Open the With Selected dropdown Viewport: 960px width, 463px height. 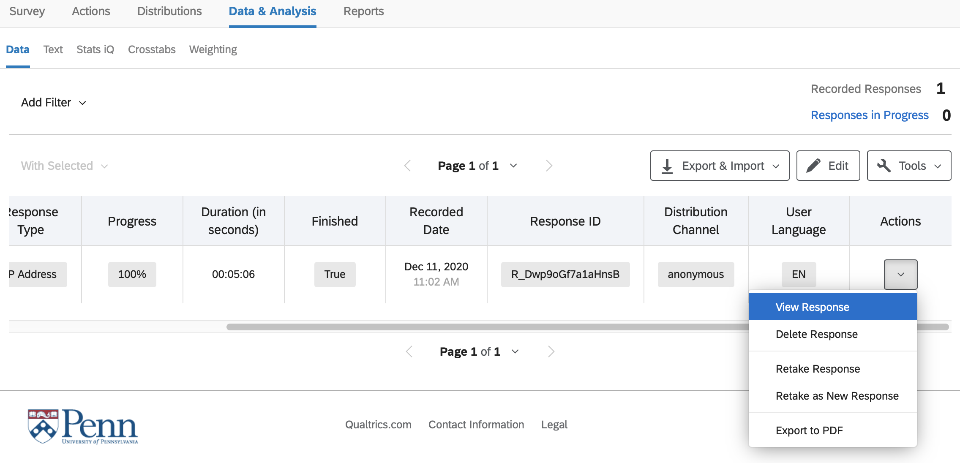tap(65, 166)
